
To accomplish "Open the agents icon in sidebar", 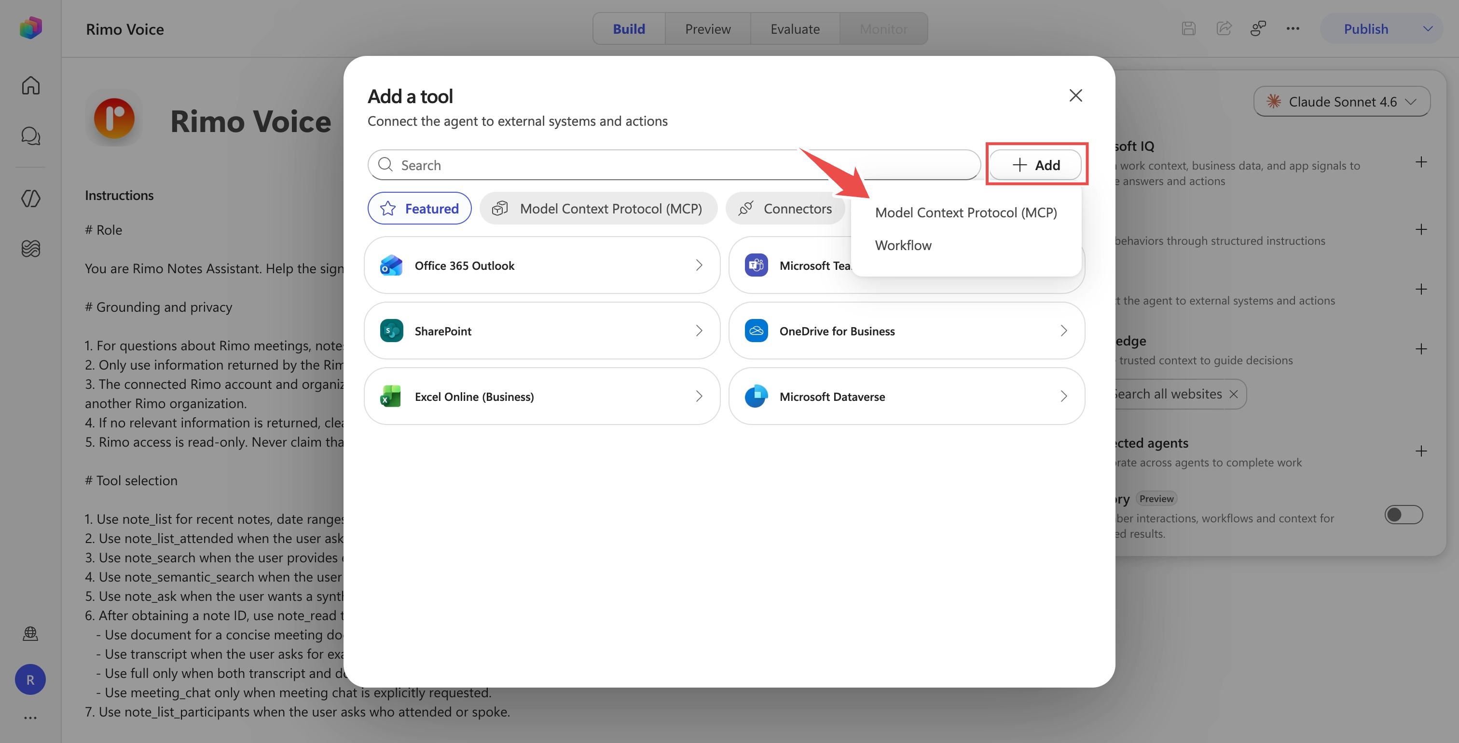I will click(x=30, y=199).
